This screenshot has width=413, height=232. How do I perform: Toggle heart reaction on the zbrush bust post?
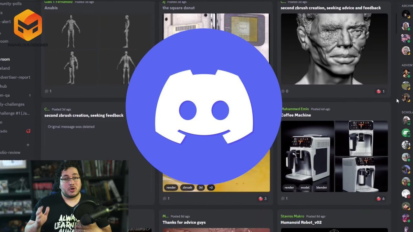(x=379, y=91)
